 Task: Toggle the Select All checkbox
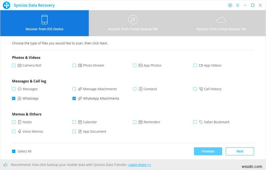tap(14, 151)
